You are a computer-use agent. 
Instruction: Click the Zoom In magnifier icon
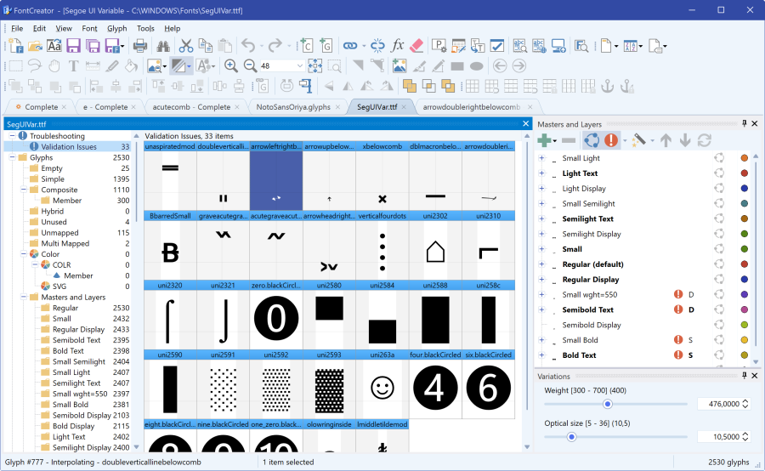click(x=230, y=66)
